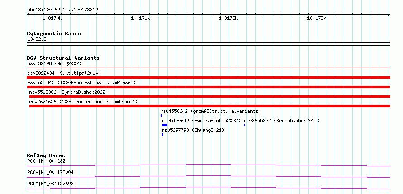Select variant esv2671626 (1000GenomesConsortiumPhase1) label
403x194 pixels.
(x=83, y=102)
